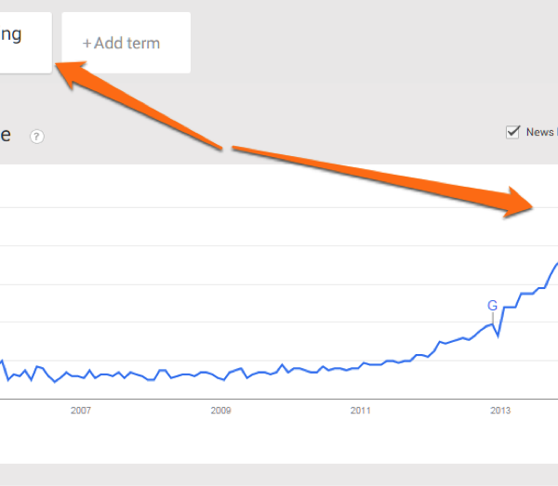Click the blue trend line above 2007
Screen dimensions: 558x486
(81, 376)
